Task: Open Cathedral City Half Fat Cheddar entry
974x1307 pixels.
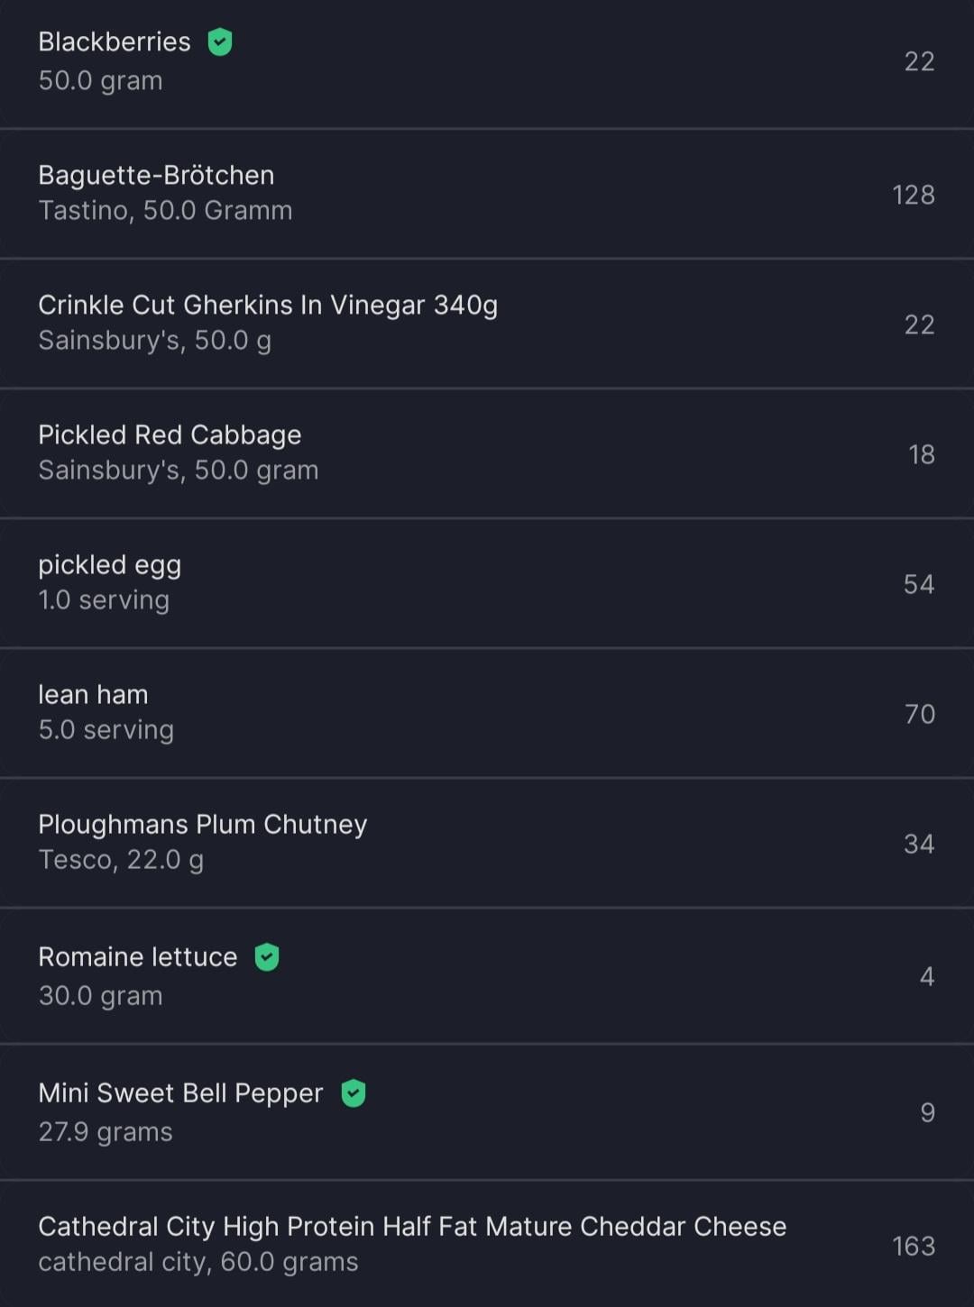Action: pyautogui.click(x=412, y=1227)
